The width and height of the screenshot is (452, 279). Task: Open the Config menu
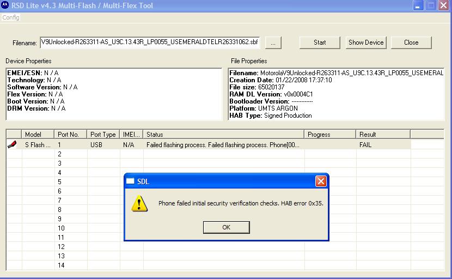11,17
